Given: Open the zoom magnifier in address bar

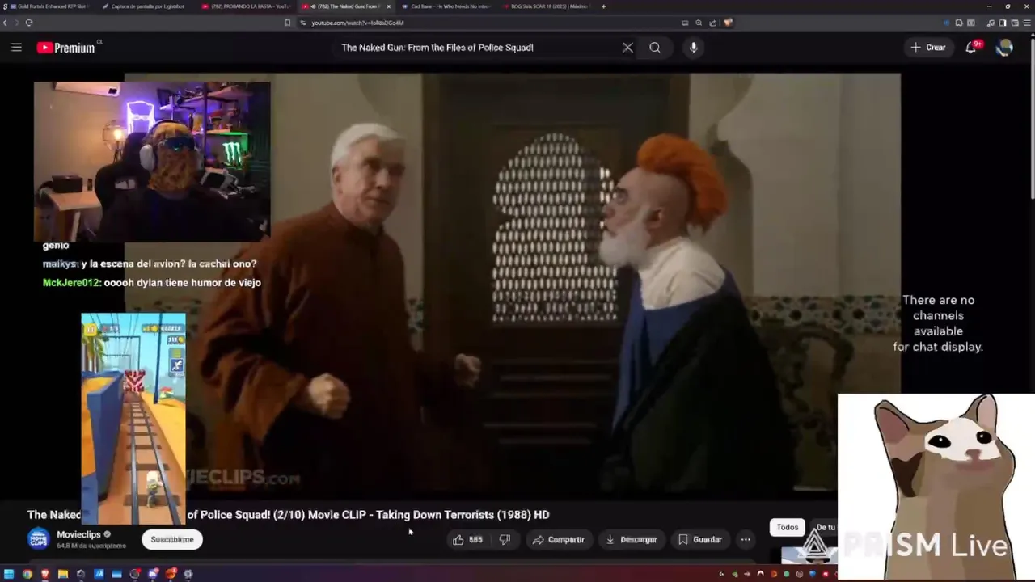Looking at the screenshot, I should pos(699,23).
